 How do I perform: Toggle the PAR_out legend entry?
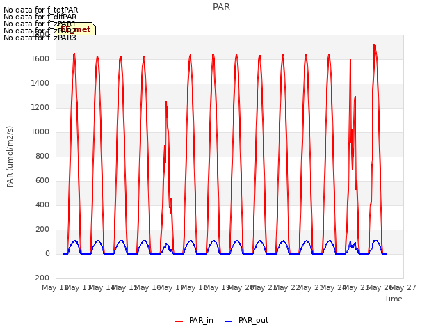[x=246, y=320]
